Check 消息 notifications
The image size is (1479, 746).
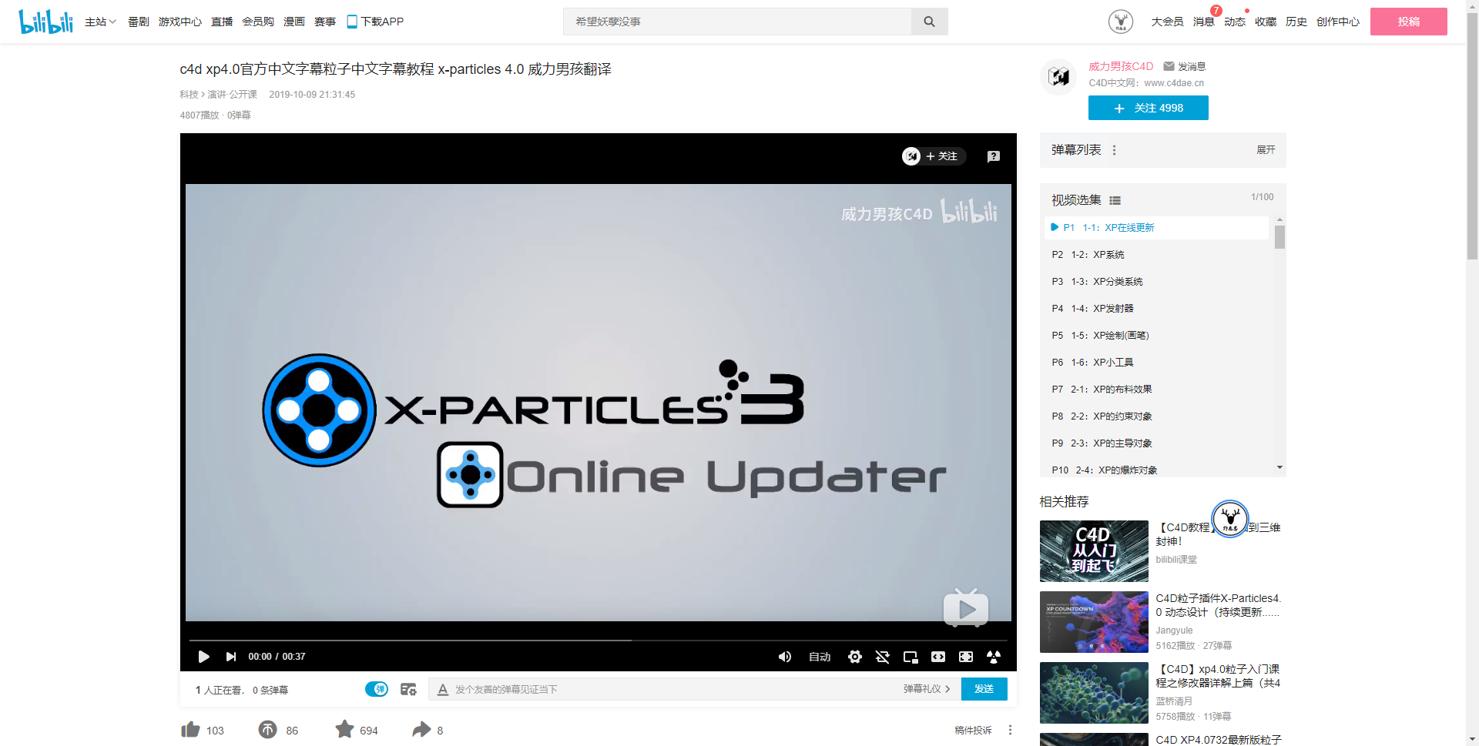(1203, 22)
